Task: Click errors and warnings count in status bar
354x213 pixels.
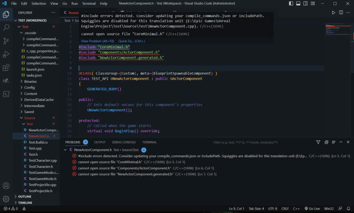Action: pos(11,209)
